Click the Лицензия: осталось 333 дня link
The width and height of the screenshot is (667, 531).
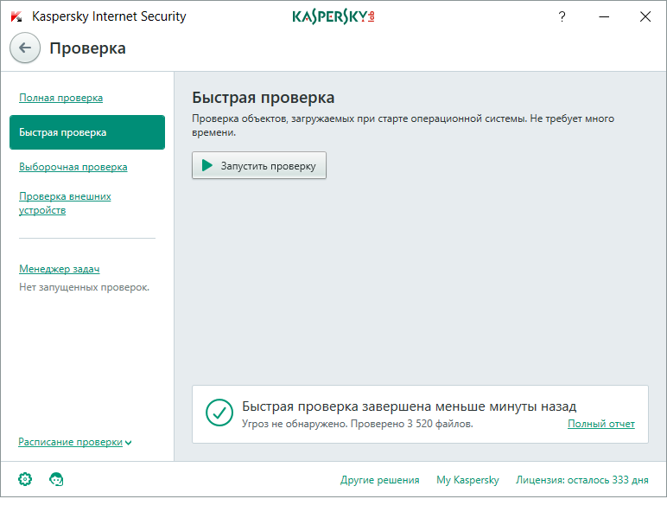click(581, 480)
